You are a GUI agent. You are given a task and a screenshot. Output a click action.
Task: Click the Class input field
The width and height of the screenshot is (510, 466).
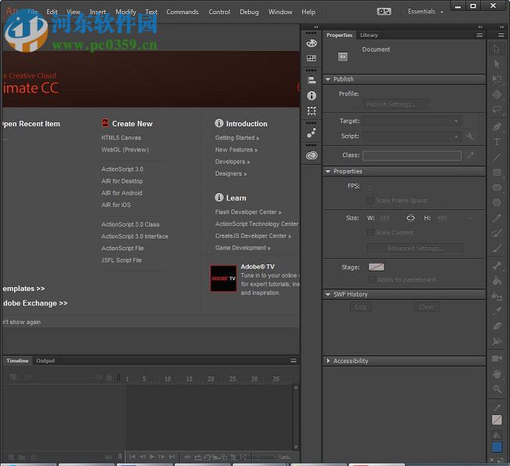pos(412,155)
